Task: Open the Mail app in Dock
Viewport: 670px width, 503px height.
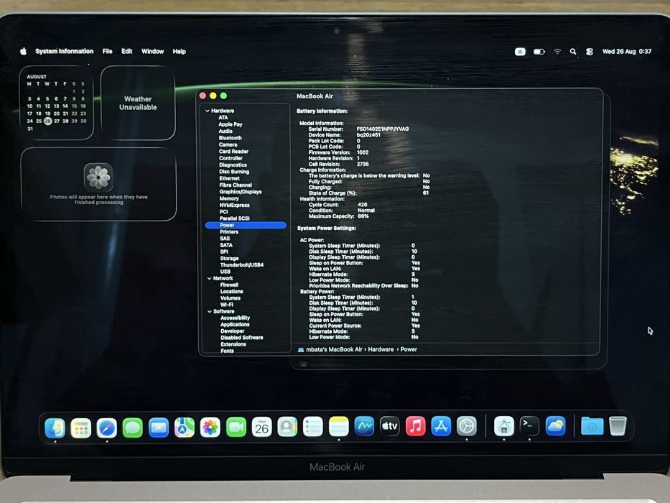Action: click(x=159, y=428)
